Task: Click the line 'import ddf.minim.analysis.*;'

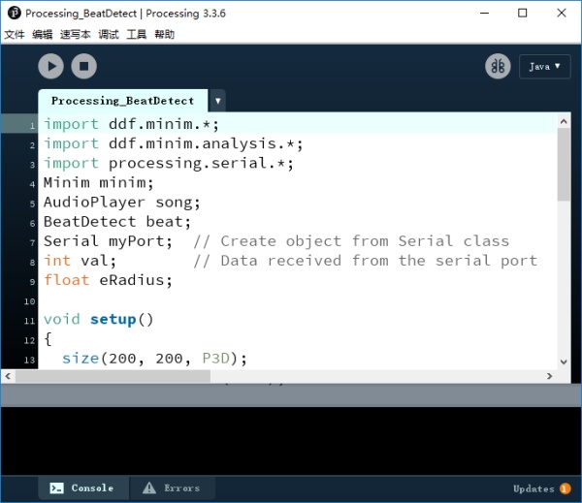Action: pyautogui.click(x=174, y=143)
